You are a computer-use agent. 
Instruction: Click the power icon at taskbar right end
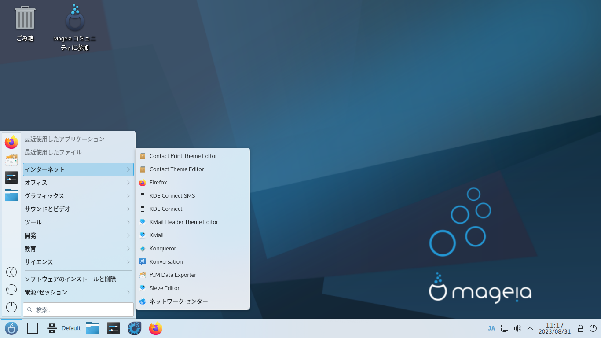(x=593, y=328)
